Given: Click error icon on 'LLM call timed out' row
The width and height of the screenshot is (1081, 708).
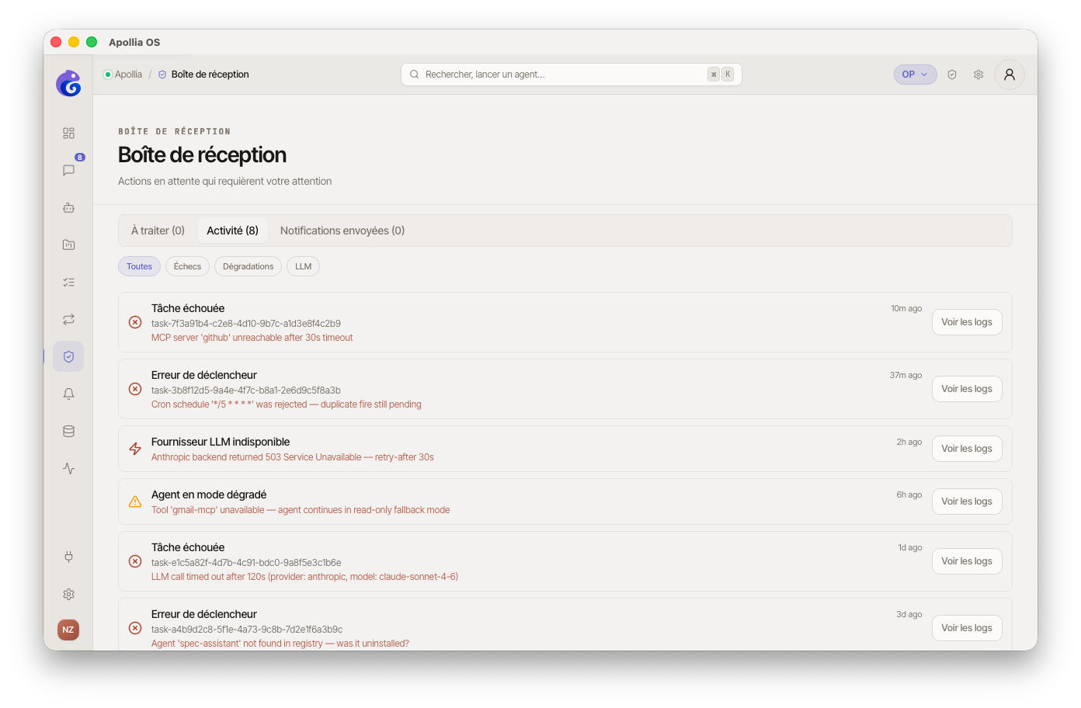Looking at the screenshot, I should tap(135, 561).
